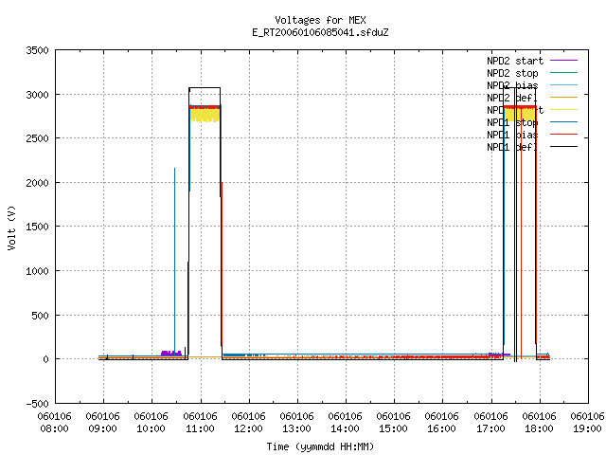Click the yellow band in the 11:00 pulse
The image size is (606, 455).
(205, 116)
